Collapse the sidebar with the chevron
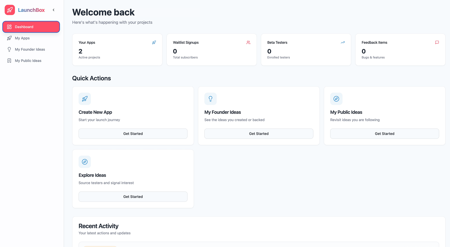Viewport: 450px width, 247px height. click(53, 10)
